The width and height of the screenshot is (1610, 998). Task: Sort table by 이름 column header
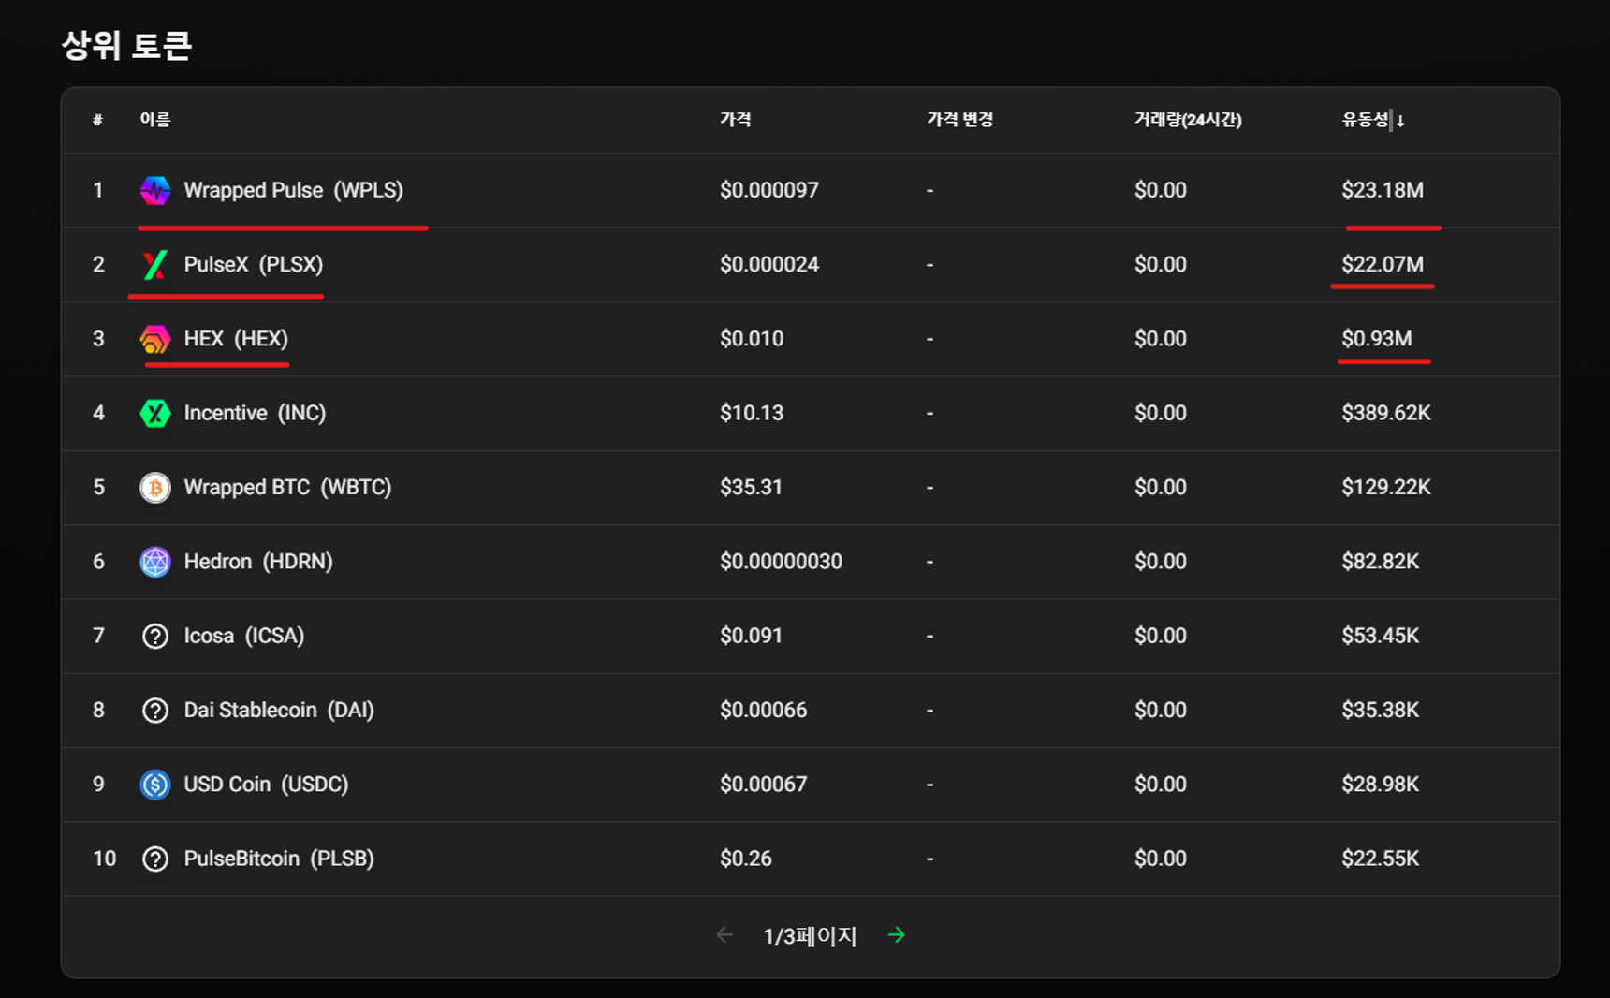pyautogui.click(x=155, y=119)
